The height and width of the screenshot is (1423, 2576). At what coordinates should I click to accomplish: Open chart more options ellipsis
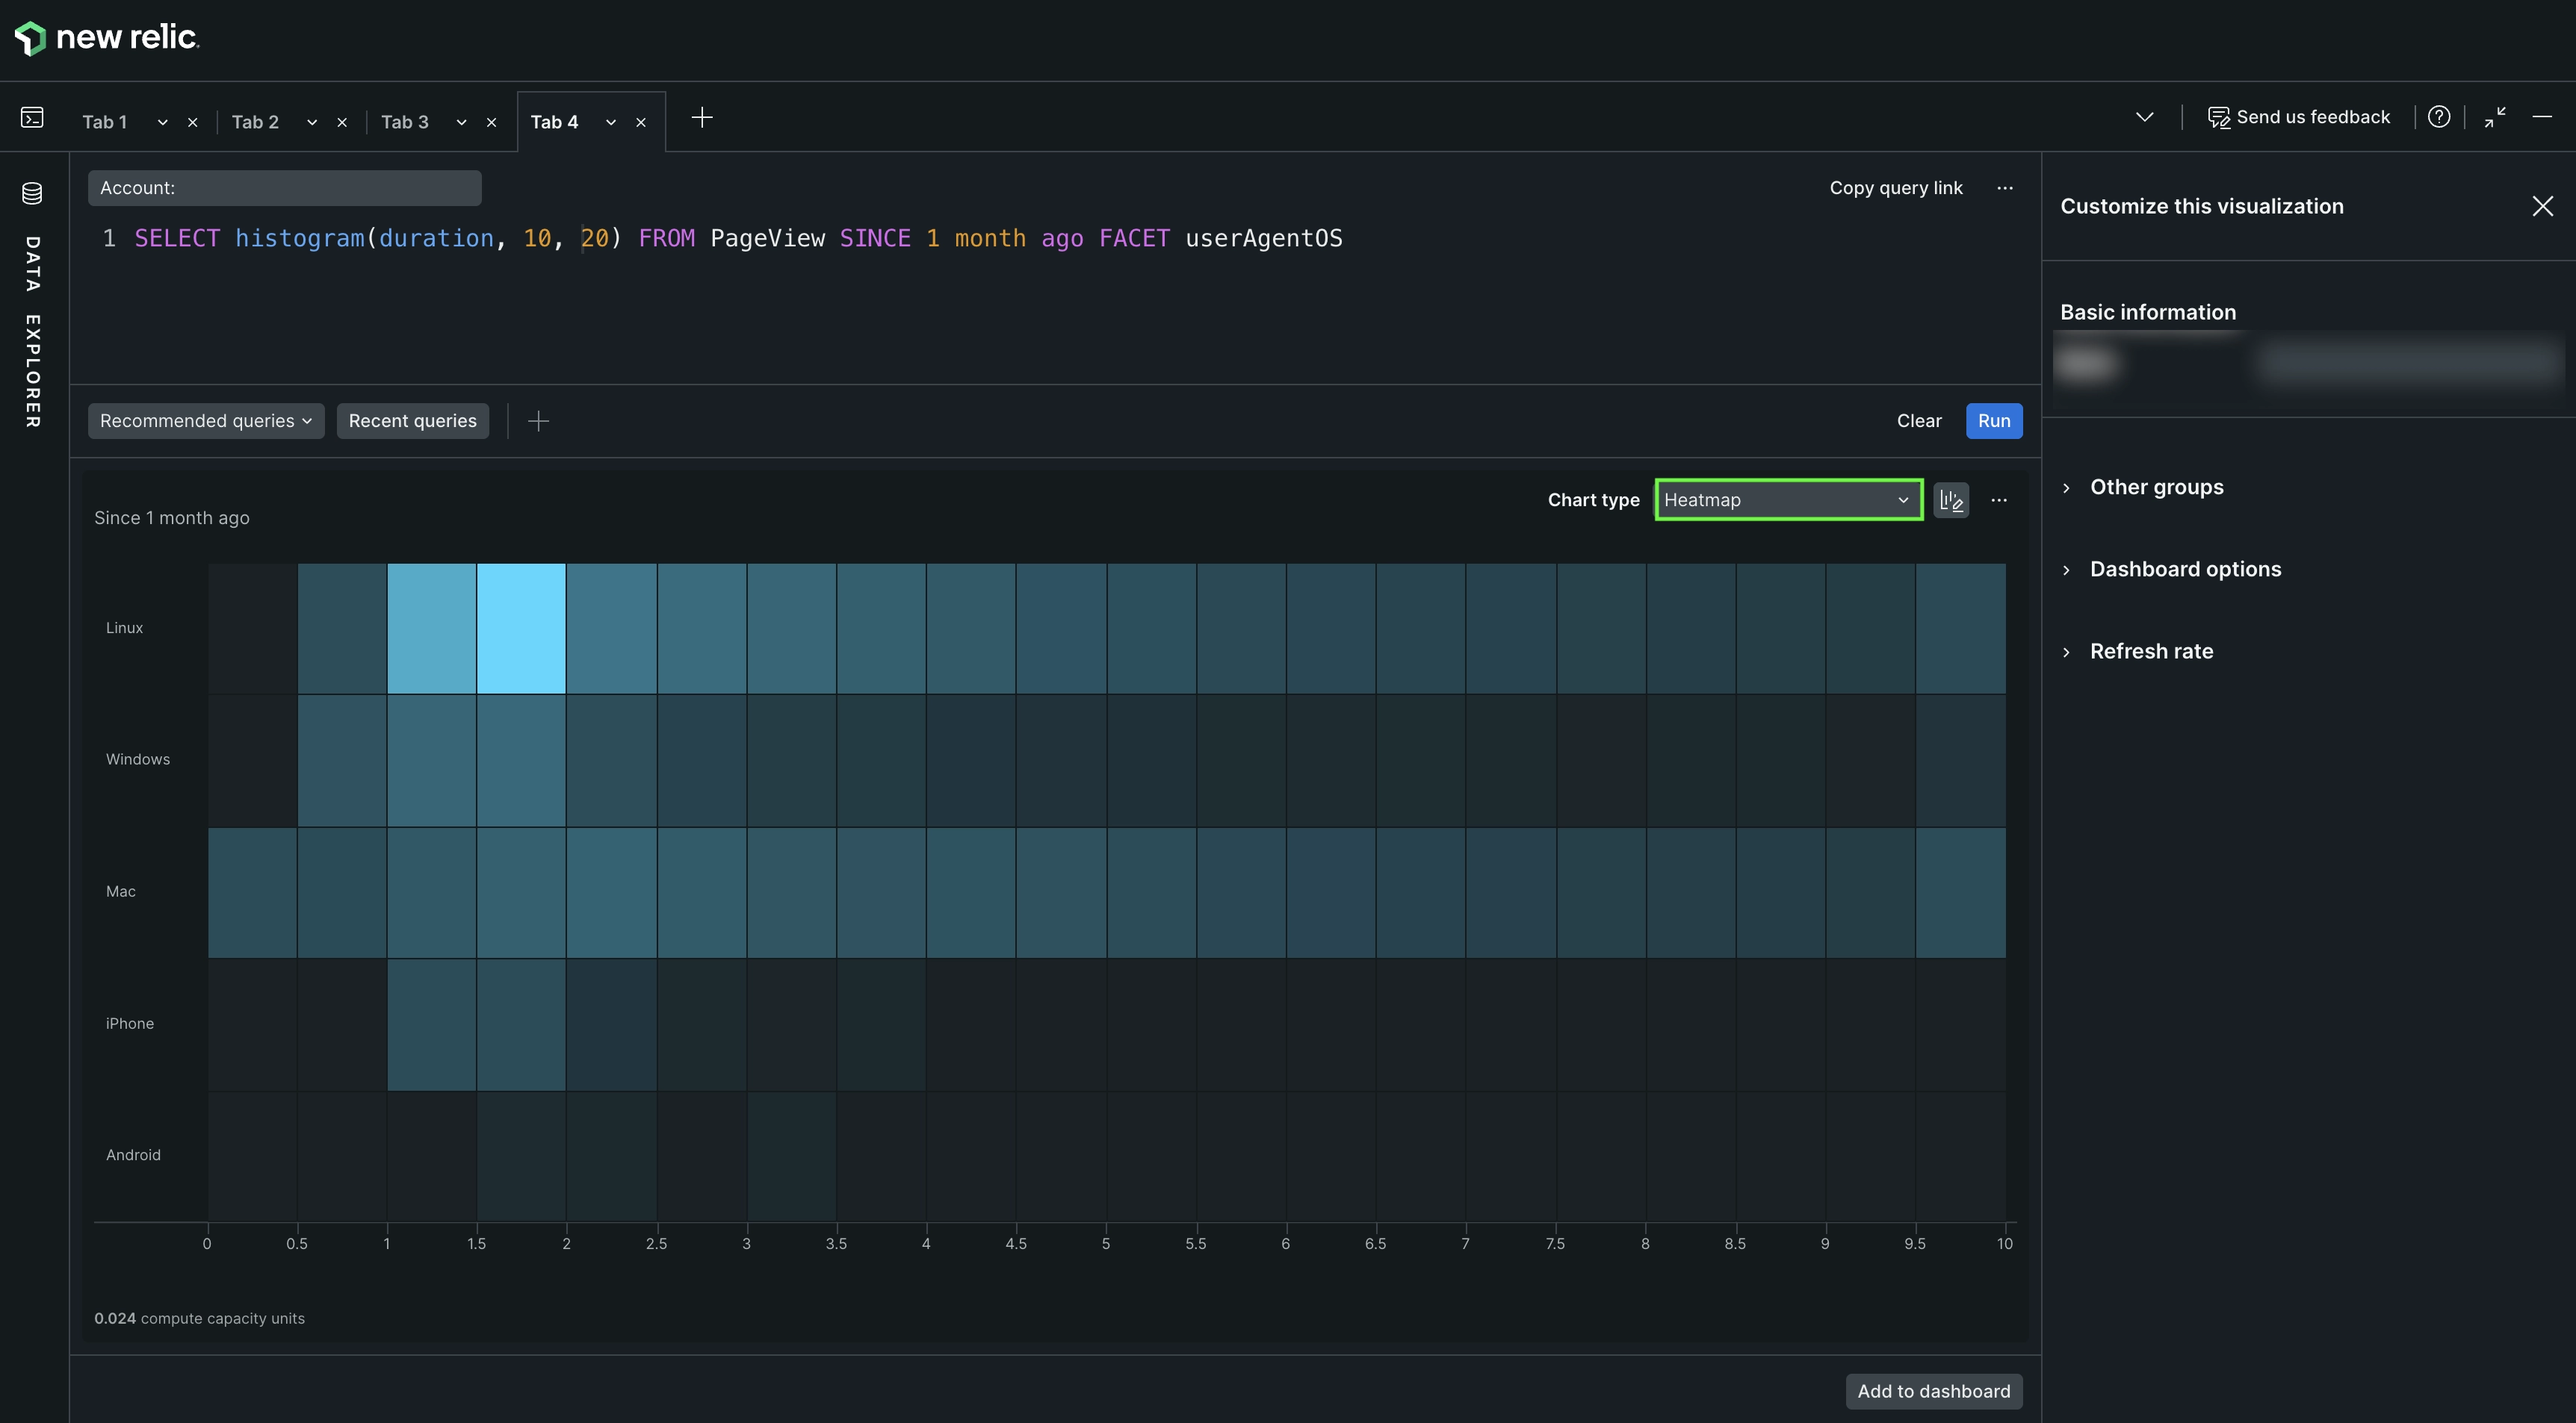click(x=1999, y=501)
